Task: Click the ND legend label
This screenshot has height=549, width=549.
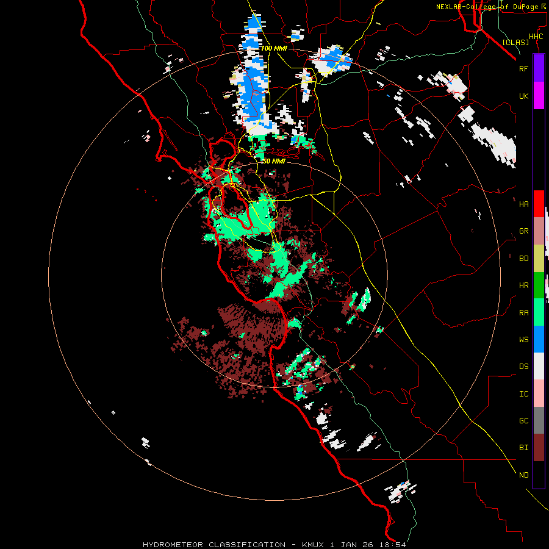Action: point(523,475)
